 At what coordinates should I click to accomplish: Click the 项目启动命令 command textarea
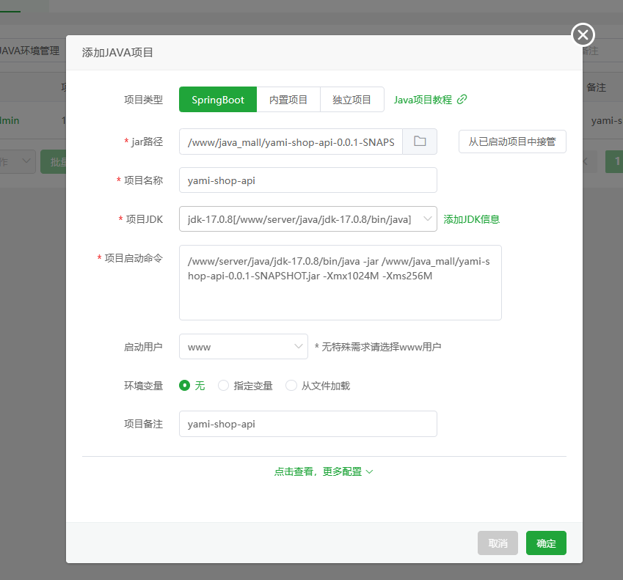point(340,282)
